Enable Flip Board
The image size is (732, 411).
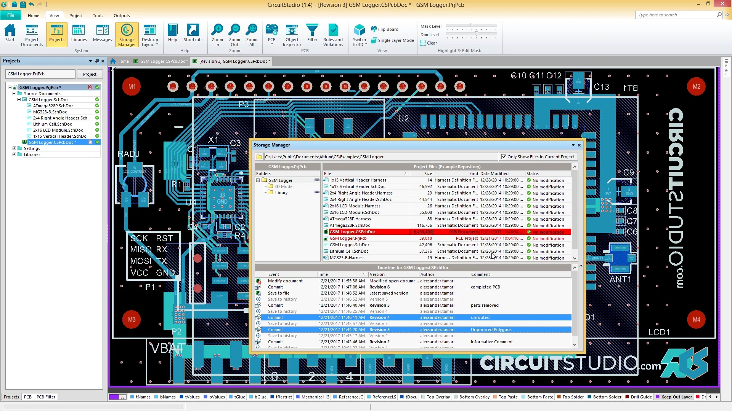point(385,29)
